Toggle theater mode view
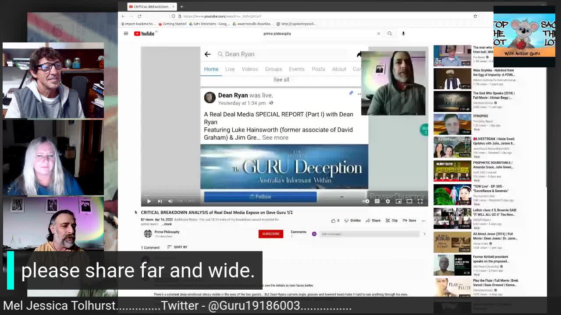This screenshot has height=315, width=561. [x=409, y=201]
